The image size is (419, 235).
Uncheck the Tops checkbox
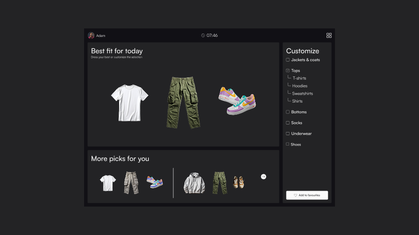[x=288, y=71]
